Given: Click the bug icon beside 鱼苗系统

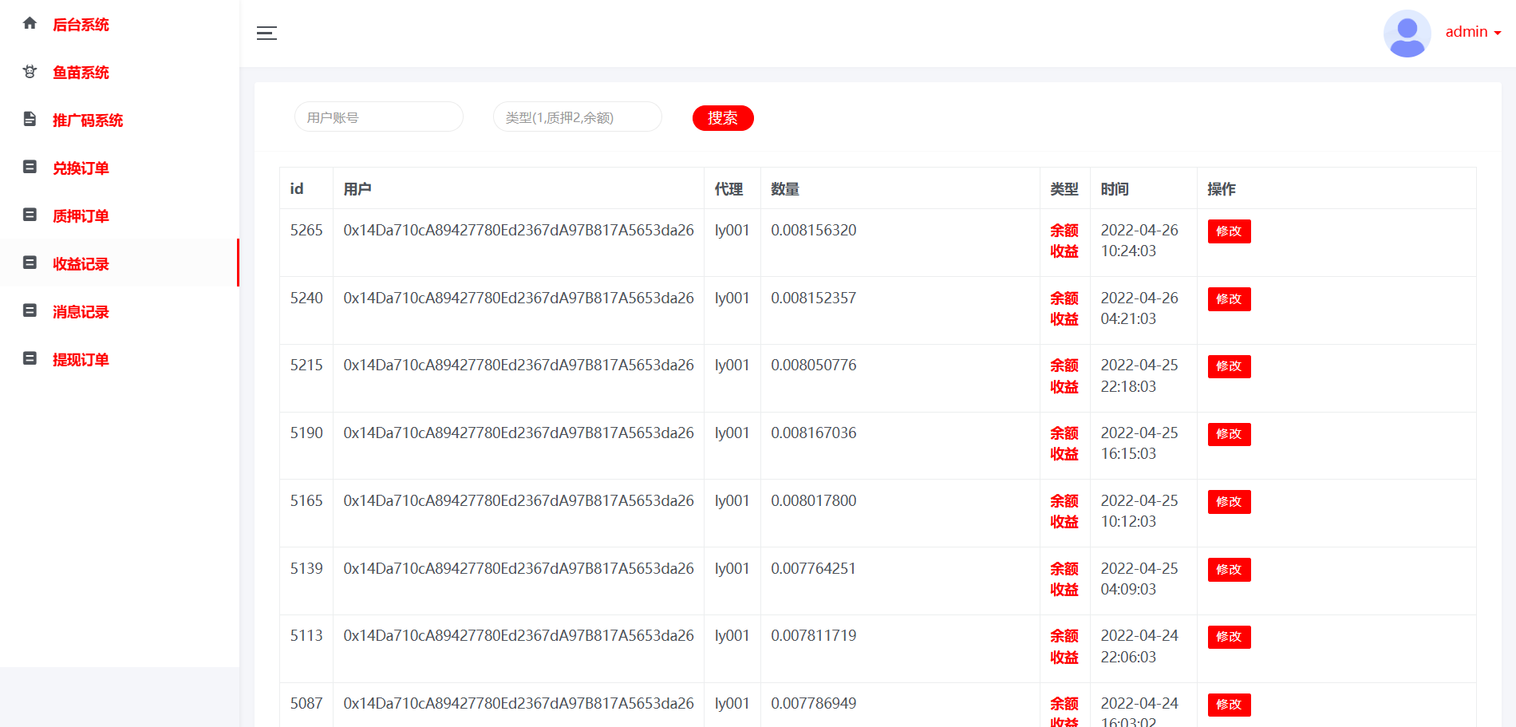Looking at the screenshot, I should 30,72.
